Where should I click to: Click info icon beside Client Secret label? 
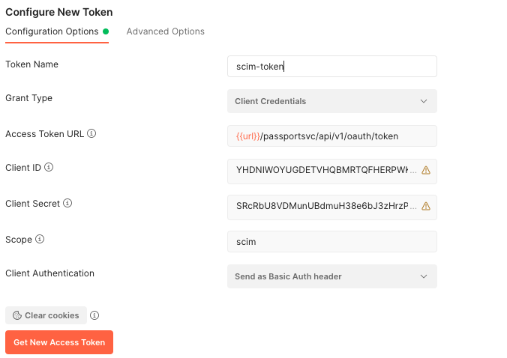(67, 203)
